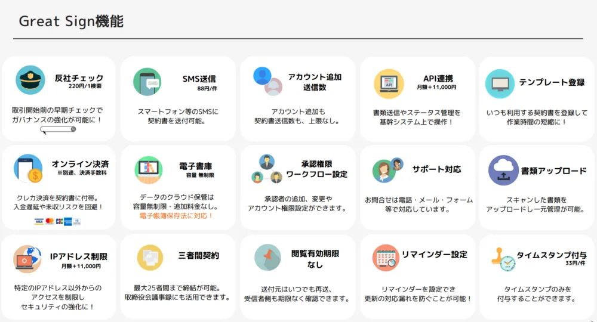Click the いつも利用する契約書を登録して description

[x=537, y=113]
